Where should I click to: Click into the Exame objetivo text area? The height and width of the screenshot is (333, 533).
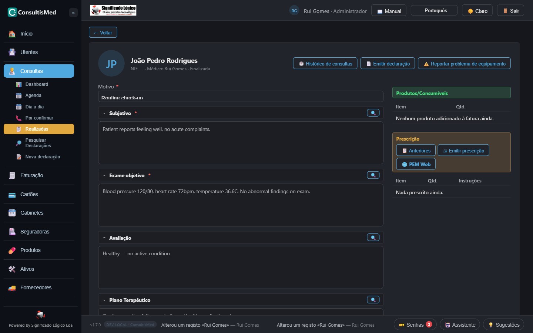tap(241, 205)
